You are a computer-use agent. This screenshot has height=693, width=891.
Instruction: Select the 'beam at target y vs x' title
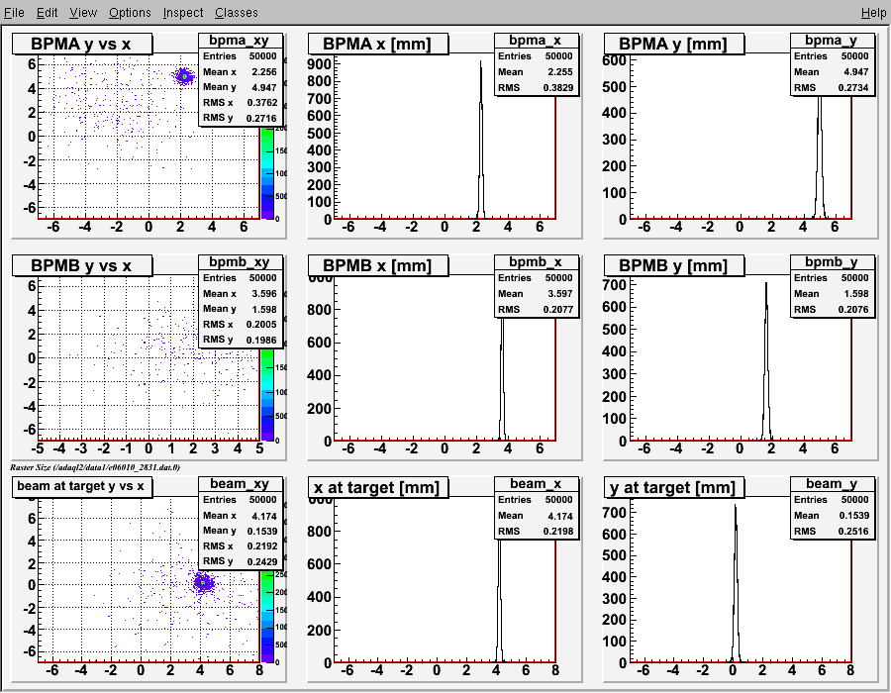click(x=82, y=486)
